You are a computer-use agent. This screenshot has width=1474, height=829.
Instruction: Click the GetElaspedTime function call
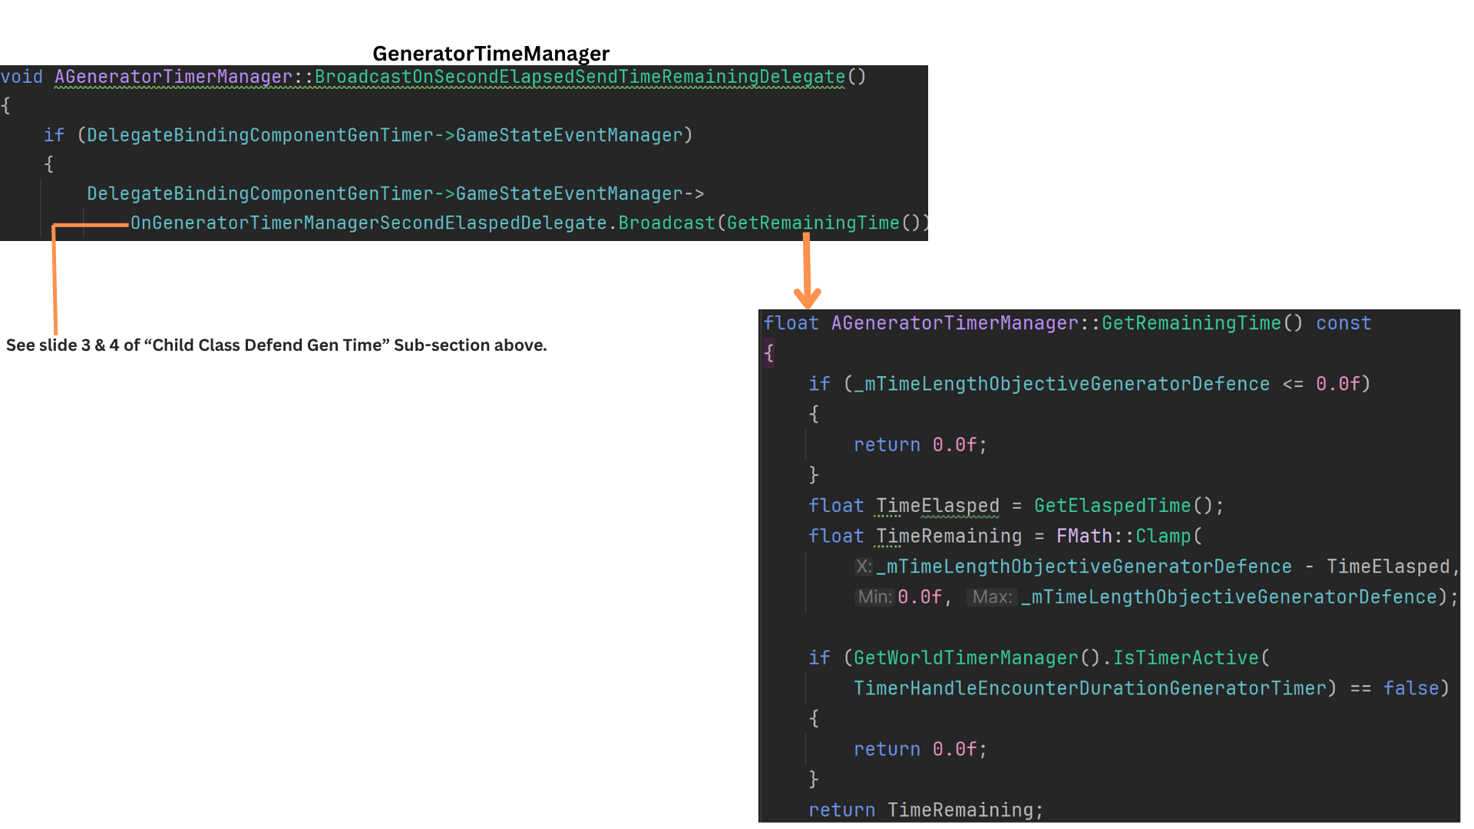coord(1112,506)
